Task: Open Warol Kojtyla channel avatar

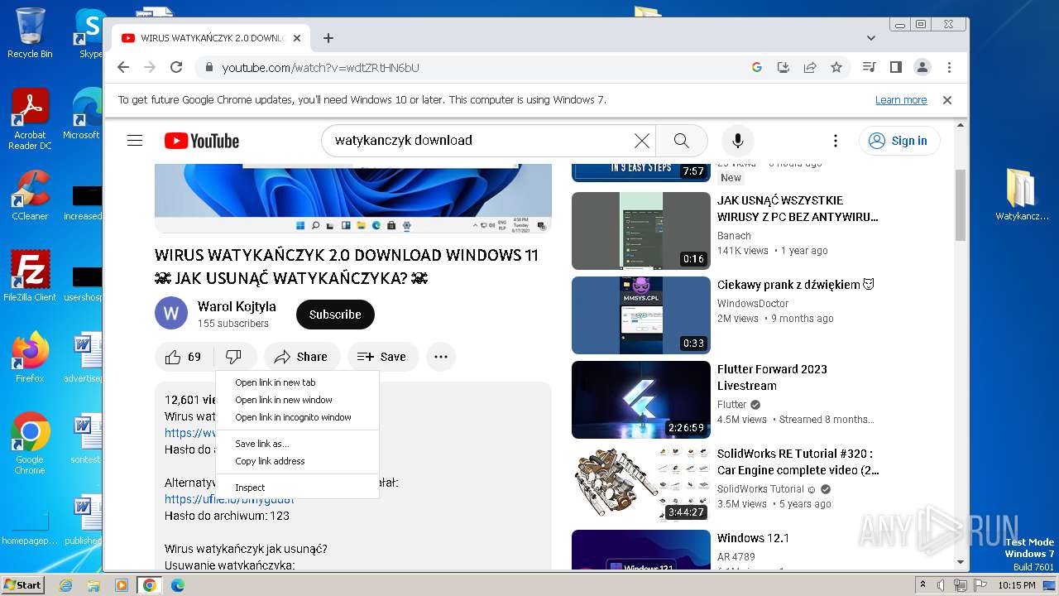Action: tap(171, 314)
